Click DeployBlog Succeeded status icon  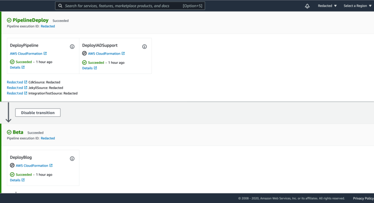coord(12,175)
